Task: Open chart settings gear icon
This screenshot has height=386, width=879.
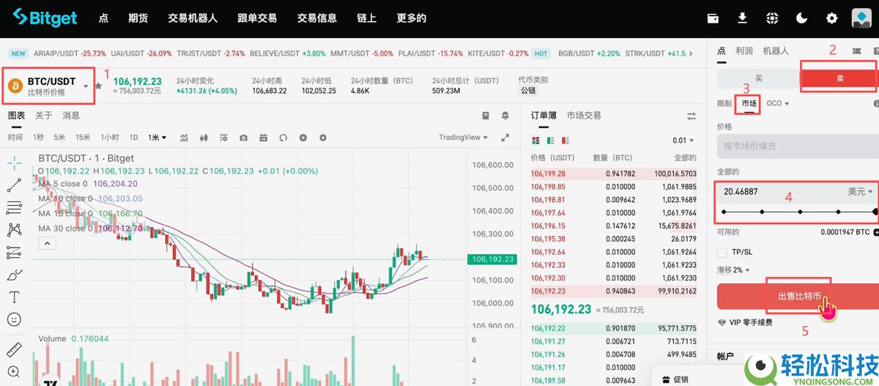Action: coord(323,138)
